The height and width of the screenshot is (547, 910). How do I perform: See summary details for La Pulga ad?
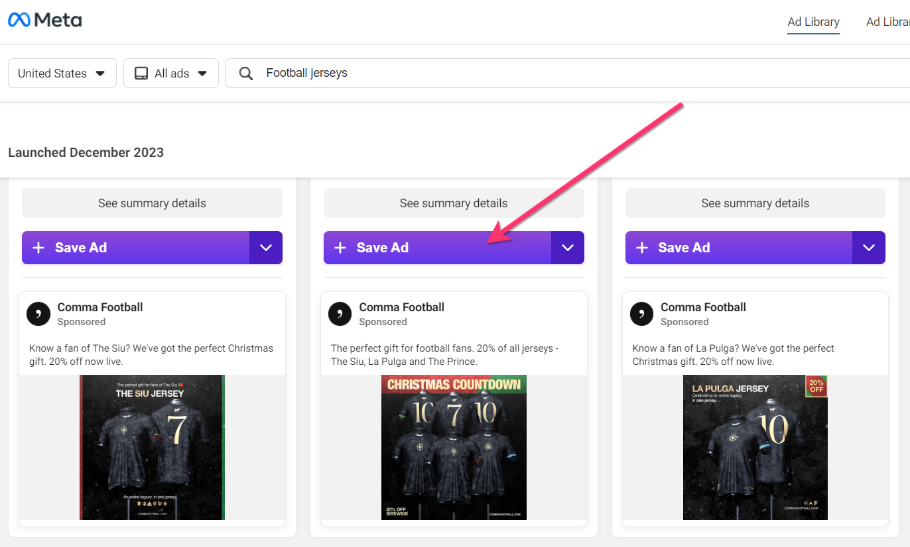coord(755,203)
